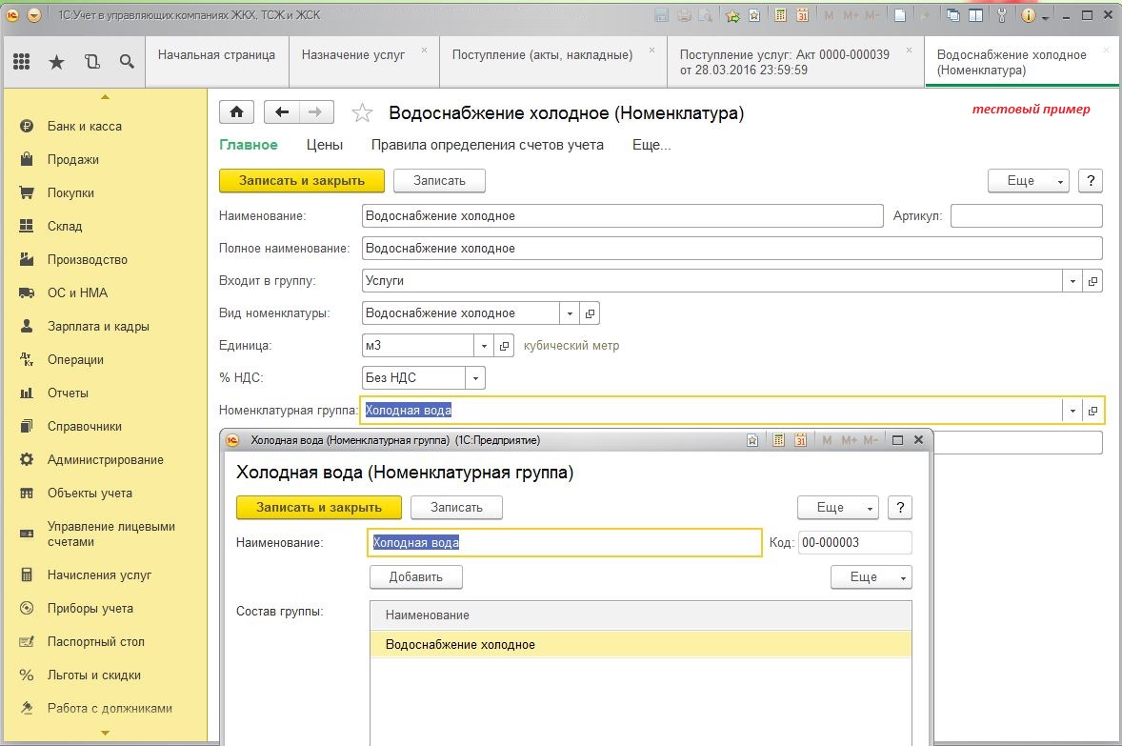Expand the Единица dropdown arrow
1122x746 pixels.
click(x=484, y=346)
